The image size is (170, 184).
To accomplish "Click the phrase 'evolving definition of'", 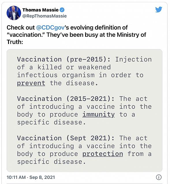I will (x=99, y=28).
